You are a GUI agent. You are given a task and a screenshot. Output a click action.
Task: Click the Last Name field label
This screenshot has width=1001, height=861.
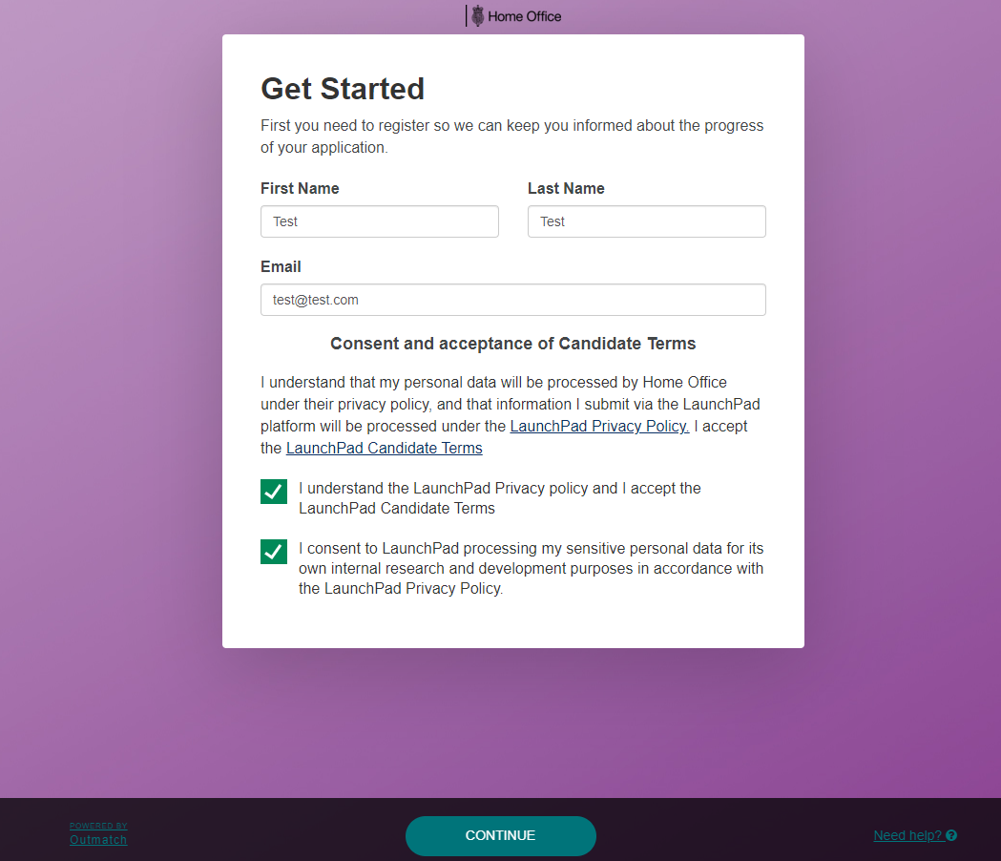coord(566,189)
